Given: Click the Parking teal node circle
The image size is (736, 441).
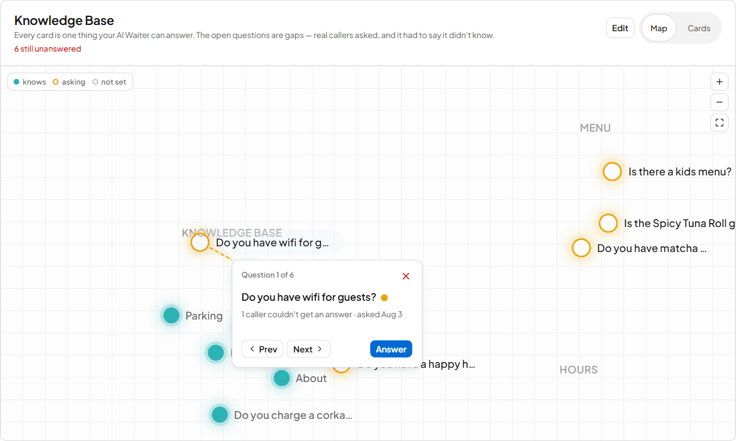Looking at the screenshot, I should pyautogui.click(x=171, y=315).
